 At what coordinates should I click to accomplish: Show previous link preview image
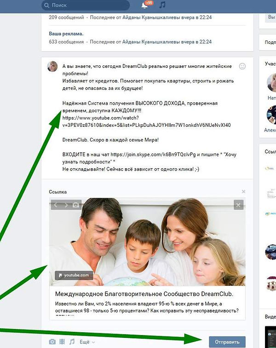(56, 205)
